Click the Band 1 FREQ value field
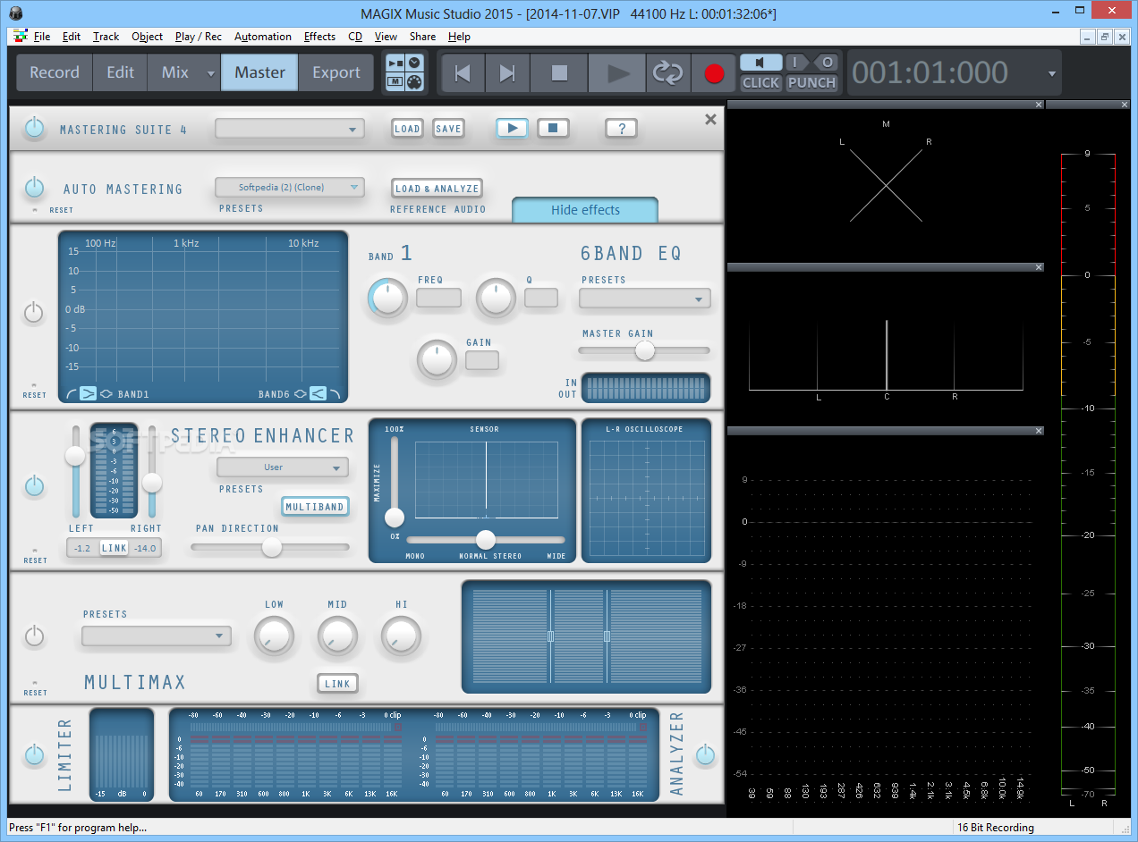Screen dimensions: 1138x842 439,298
